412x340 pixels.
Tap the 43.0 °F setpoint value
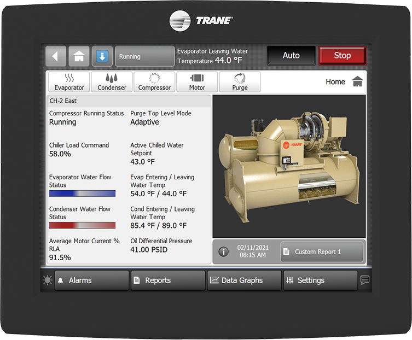[142, 162]
